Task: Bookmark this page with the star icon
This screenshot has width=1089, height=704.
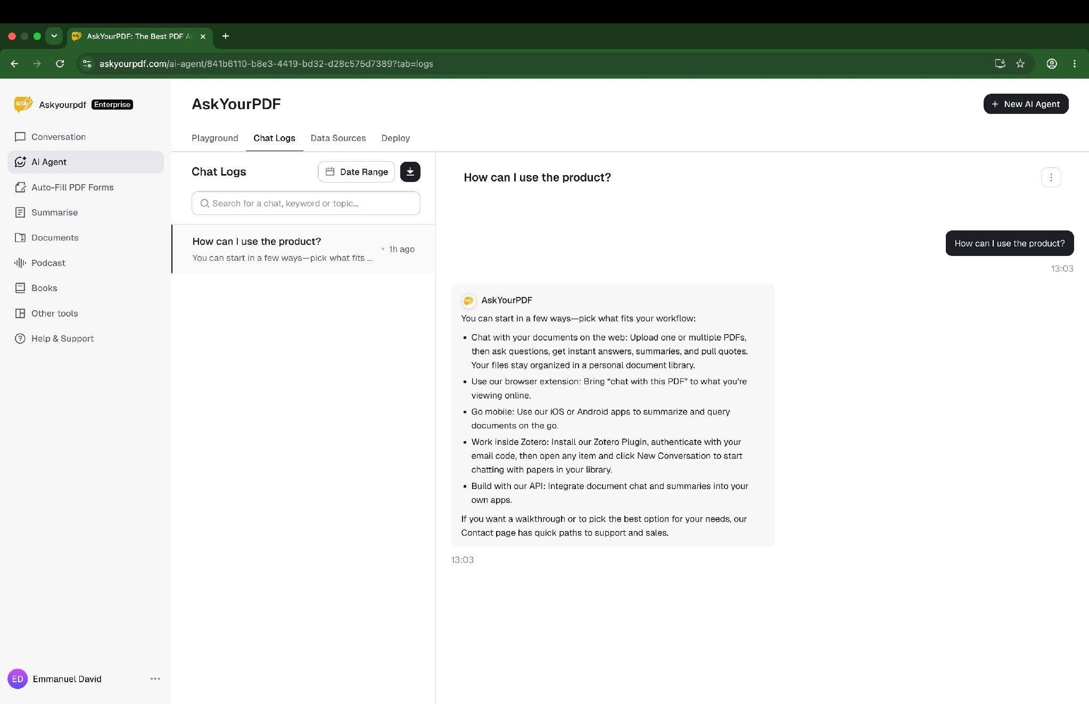Action: pos(1020,64)
